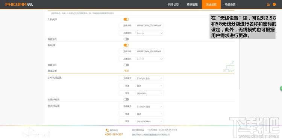
Task: Open the 用户使用协议 link in footer
Action: 138,130
